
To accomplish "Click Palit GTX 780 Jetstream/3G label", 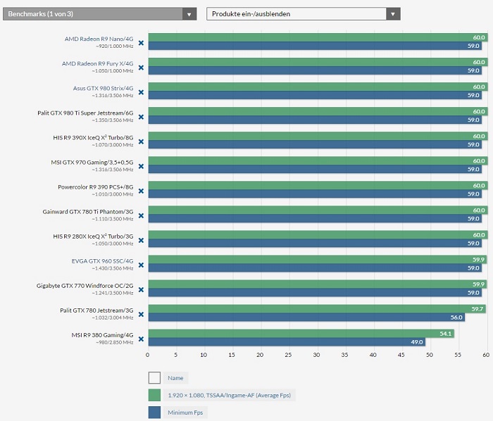I will coord(96,310).
